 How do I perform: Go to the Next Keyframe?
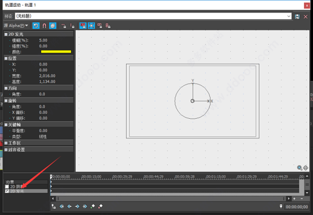coord(77,207)
